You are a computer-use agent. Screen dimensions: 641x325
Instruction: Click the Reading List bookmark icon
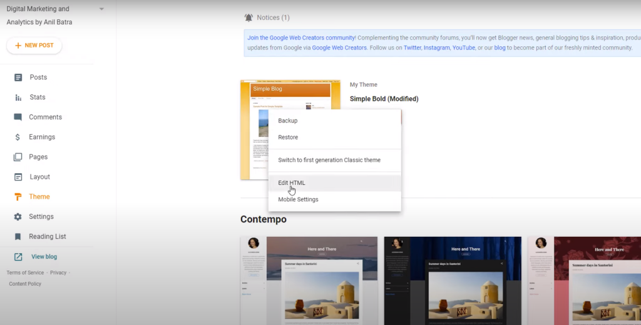click(18, 237)
